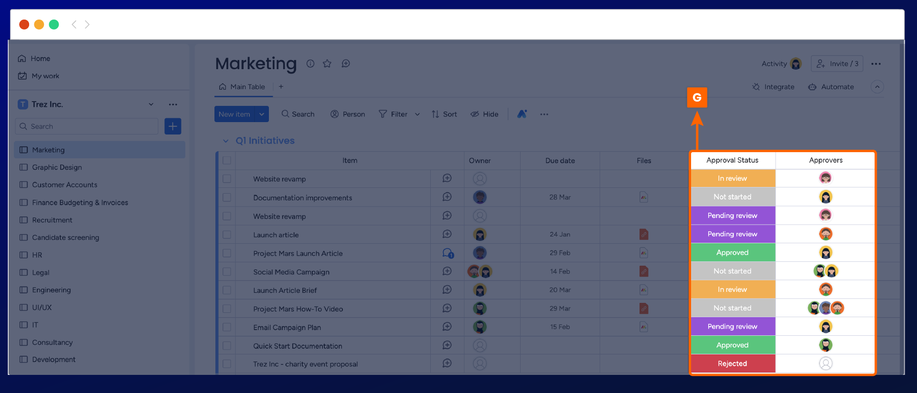The width and height of the screenshot is (917, 393).
Task: Open Hide columns tool
Action: pos(484,114)
